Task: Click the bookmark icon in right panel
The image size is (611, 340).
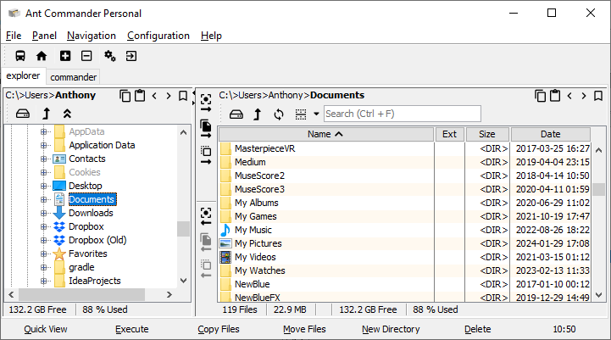Action: click(598, 96)
